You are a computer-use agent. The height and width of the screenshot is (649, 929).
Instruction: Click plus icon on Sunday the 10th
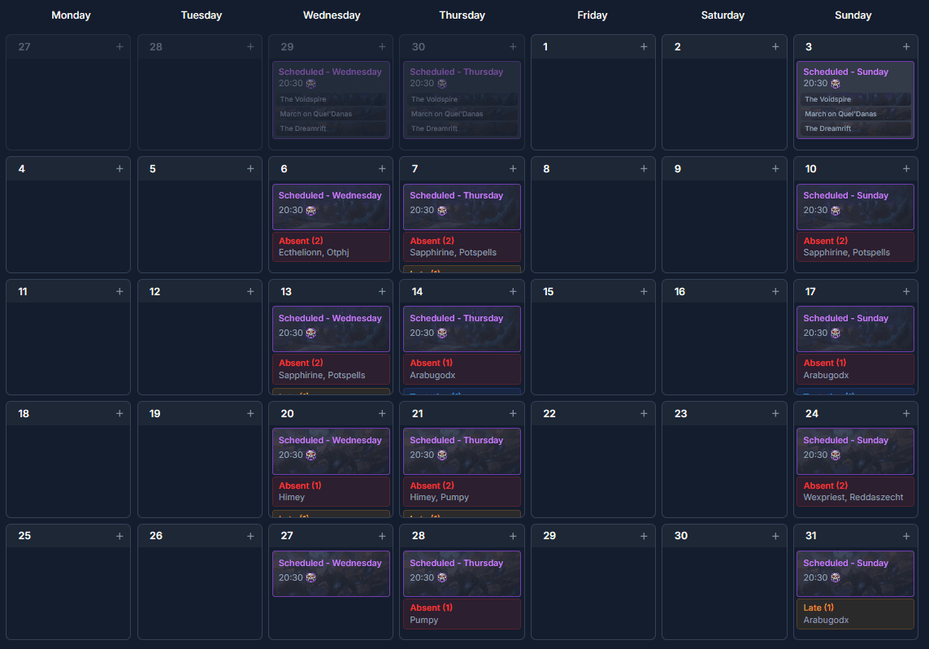(x=906, y=169)
